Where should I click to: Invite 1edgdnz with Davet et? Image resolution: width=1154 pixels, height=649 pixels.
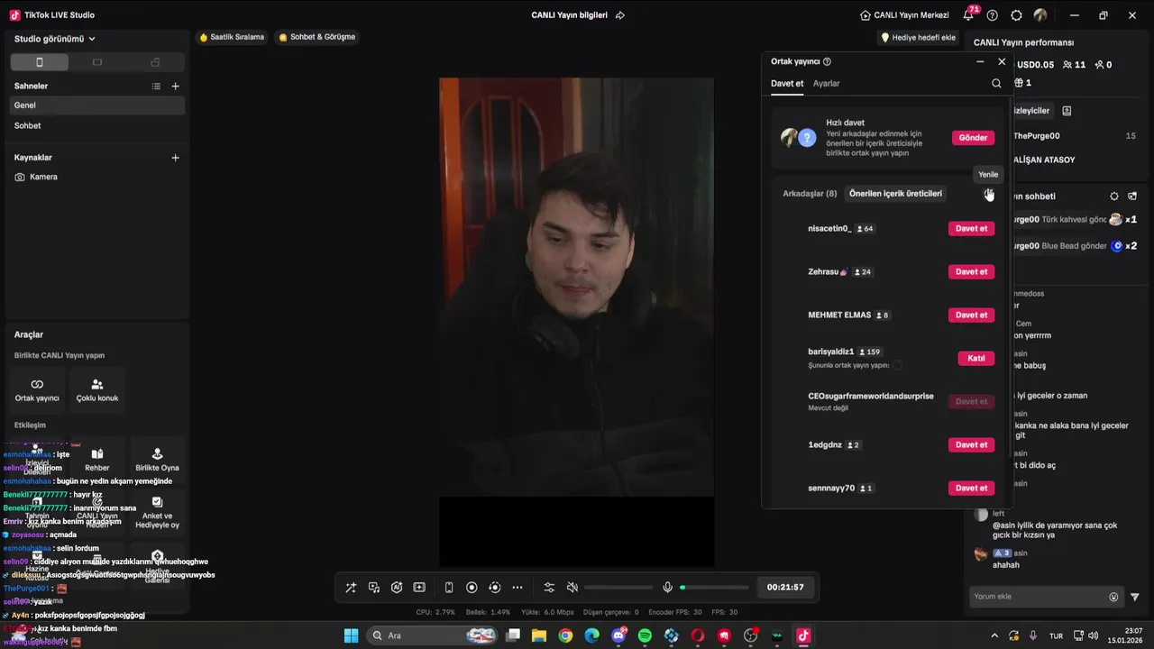pos(971,444)
